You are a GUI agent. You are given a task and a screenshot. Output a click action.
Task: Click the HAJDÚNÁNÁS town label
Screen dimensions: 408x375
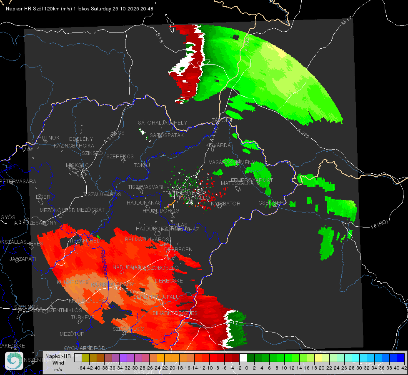[x=144, y=202]
